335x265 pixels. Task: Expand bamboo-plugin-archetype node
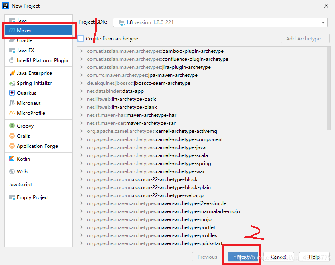[81, 51]
